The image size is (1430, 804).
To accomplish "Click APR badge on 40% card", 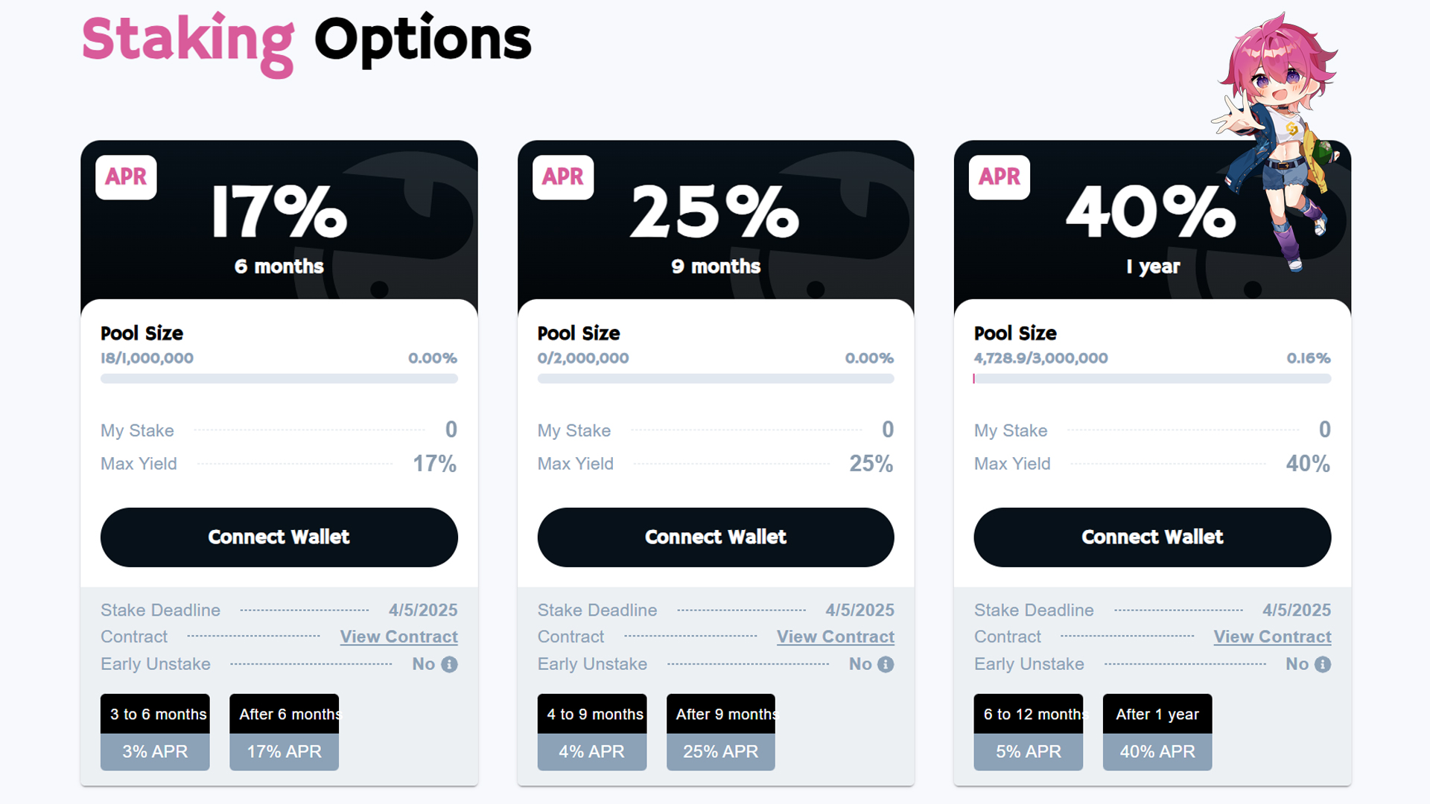I will 1000,177.
